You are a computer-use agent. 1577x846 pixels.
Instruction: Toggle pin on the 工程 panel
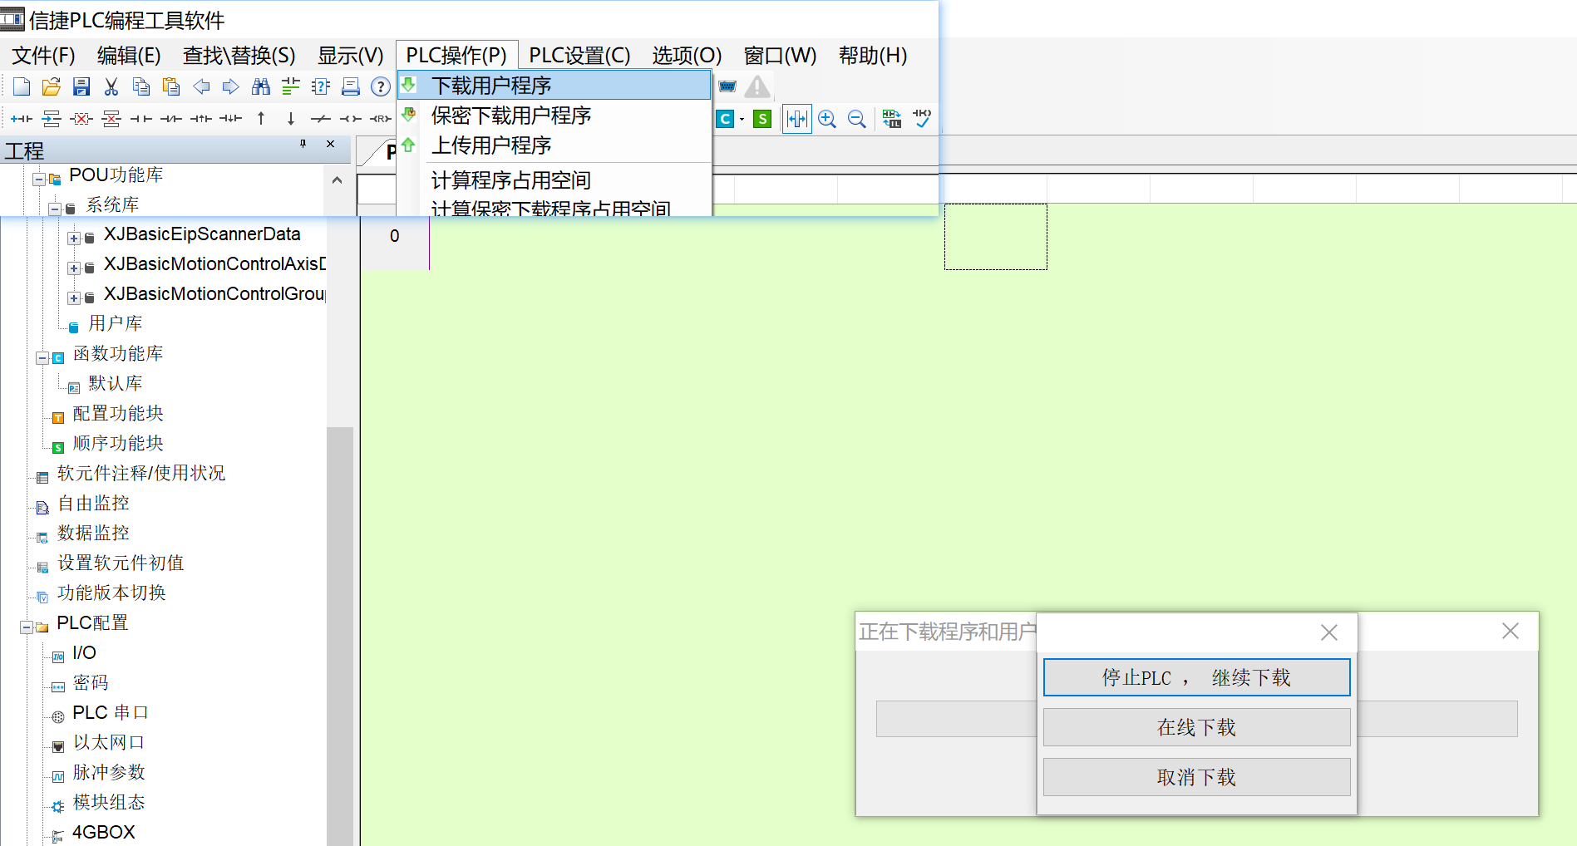click(x=303, y=144)
